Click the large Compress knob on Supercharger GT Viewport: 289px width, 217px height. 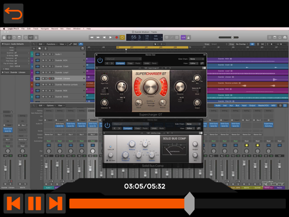tap(151, 86)
